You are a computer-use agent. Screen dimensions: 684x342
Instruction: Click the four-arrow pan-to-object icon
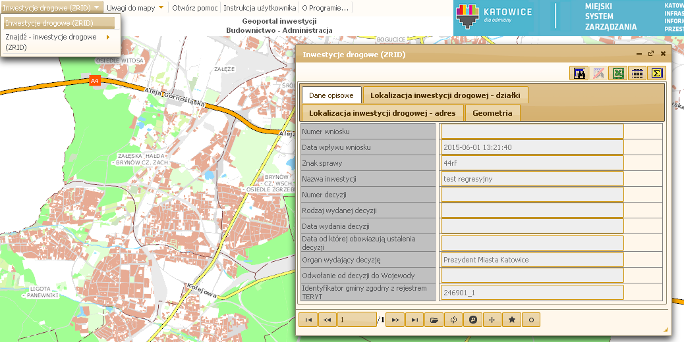click(492, 320)
